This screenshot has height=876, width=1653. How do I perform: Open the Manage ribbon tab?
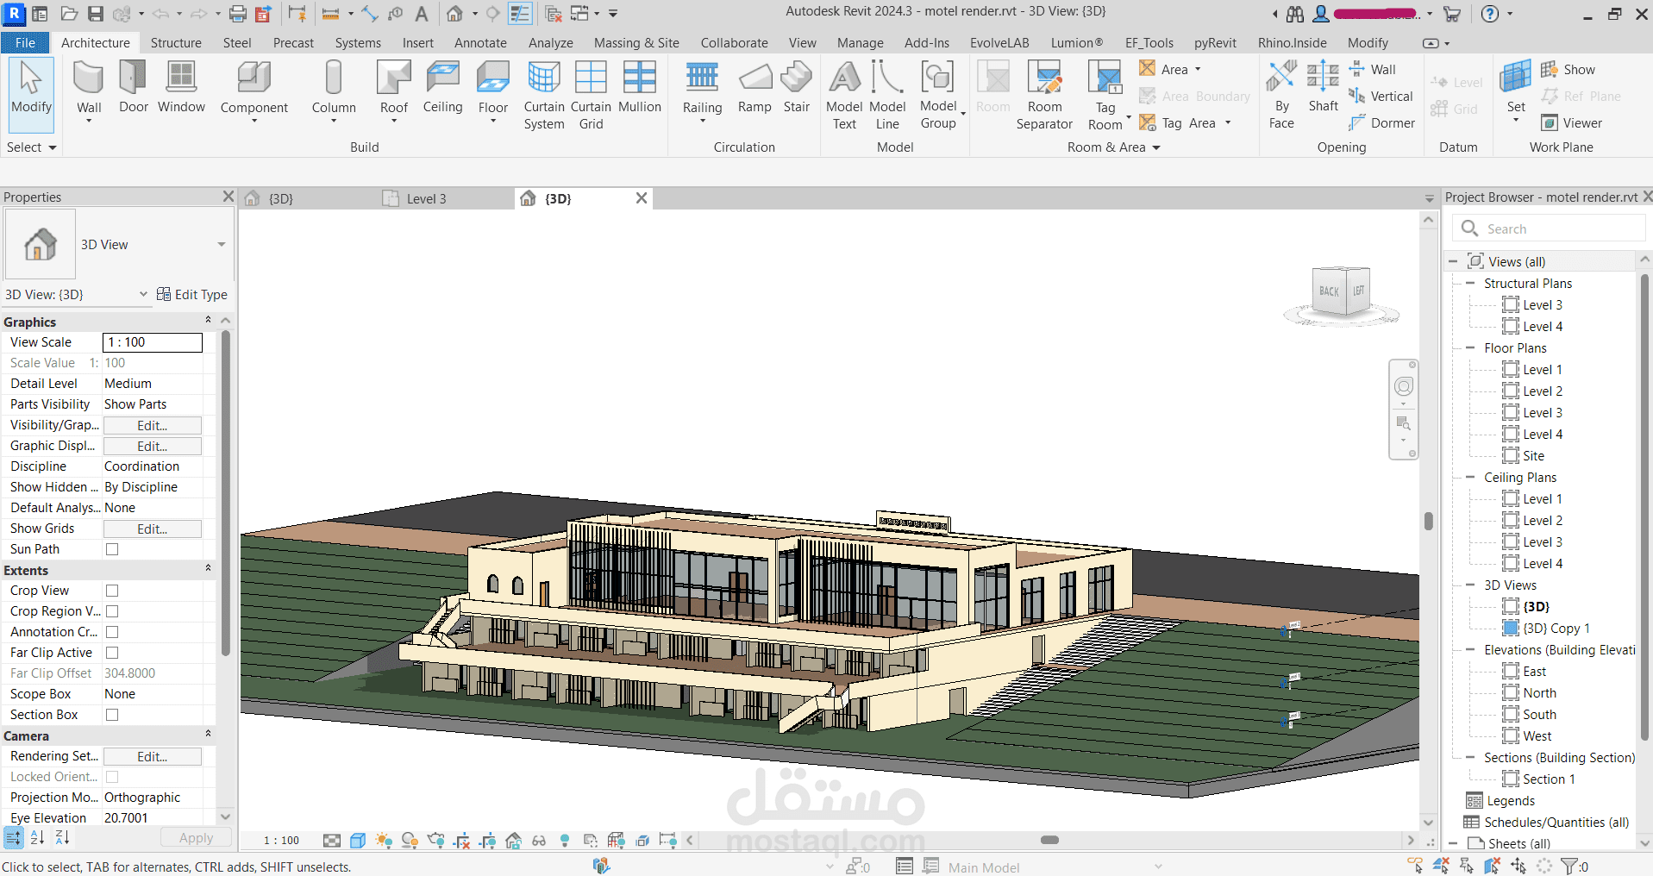(x=860, y=42)
